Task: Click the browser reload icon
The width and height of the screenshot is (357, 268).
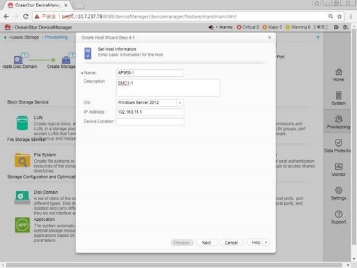Action: point(26,16)
